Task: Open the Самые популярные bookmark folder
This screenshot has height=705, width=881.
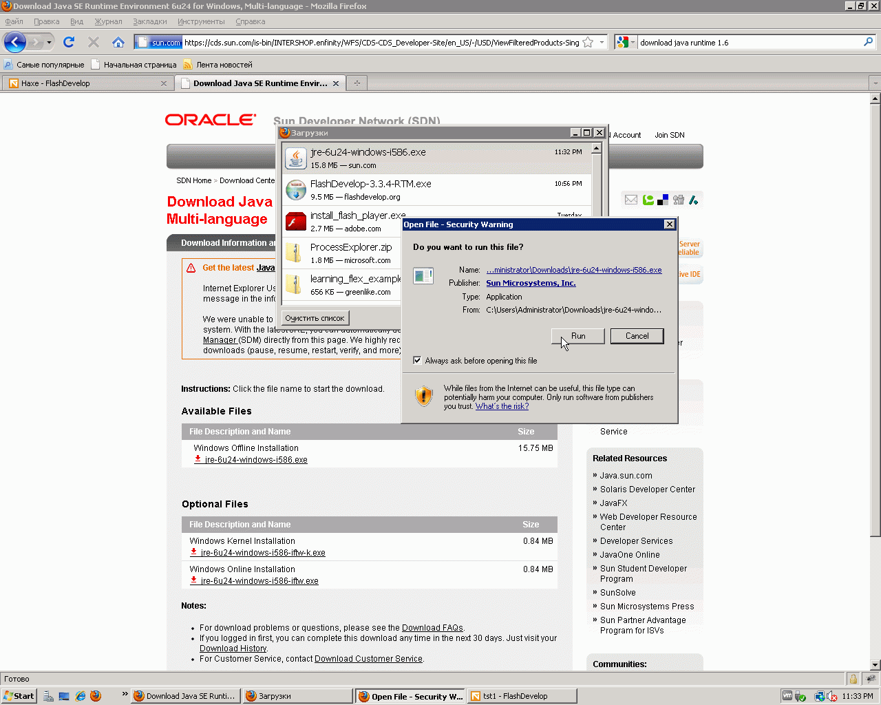Action: coord(44,65)
